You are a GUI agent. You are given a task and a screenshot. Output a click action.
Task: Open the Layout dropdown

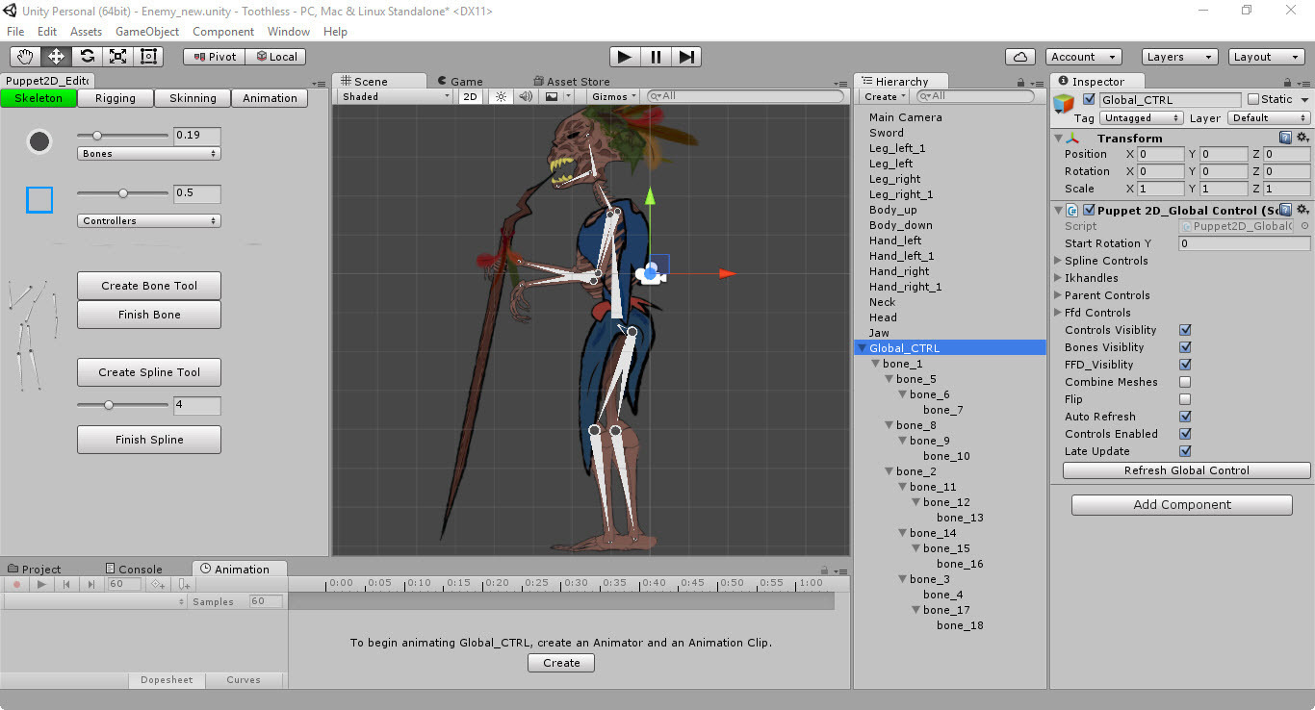(x=1266, y=57)
